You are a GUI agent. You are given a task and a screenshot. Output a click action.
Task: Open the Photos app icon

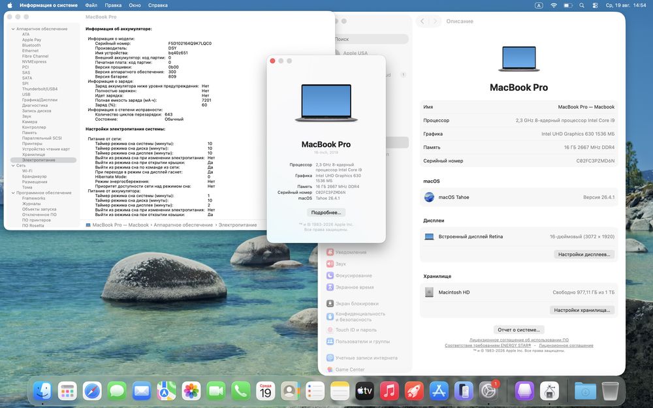[x=191, y=391]
